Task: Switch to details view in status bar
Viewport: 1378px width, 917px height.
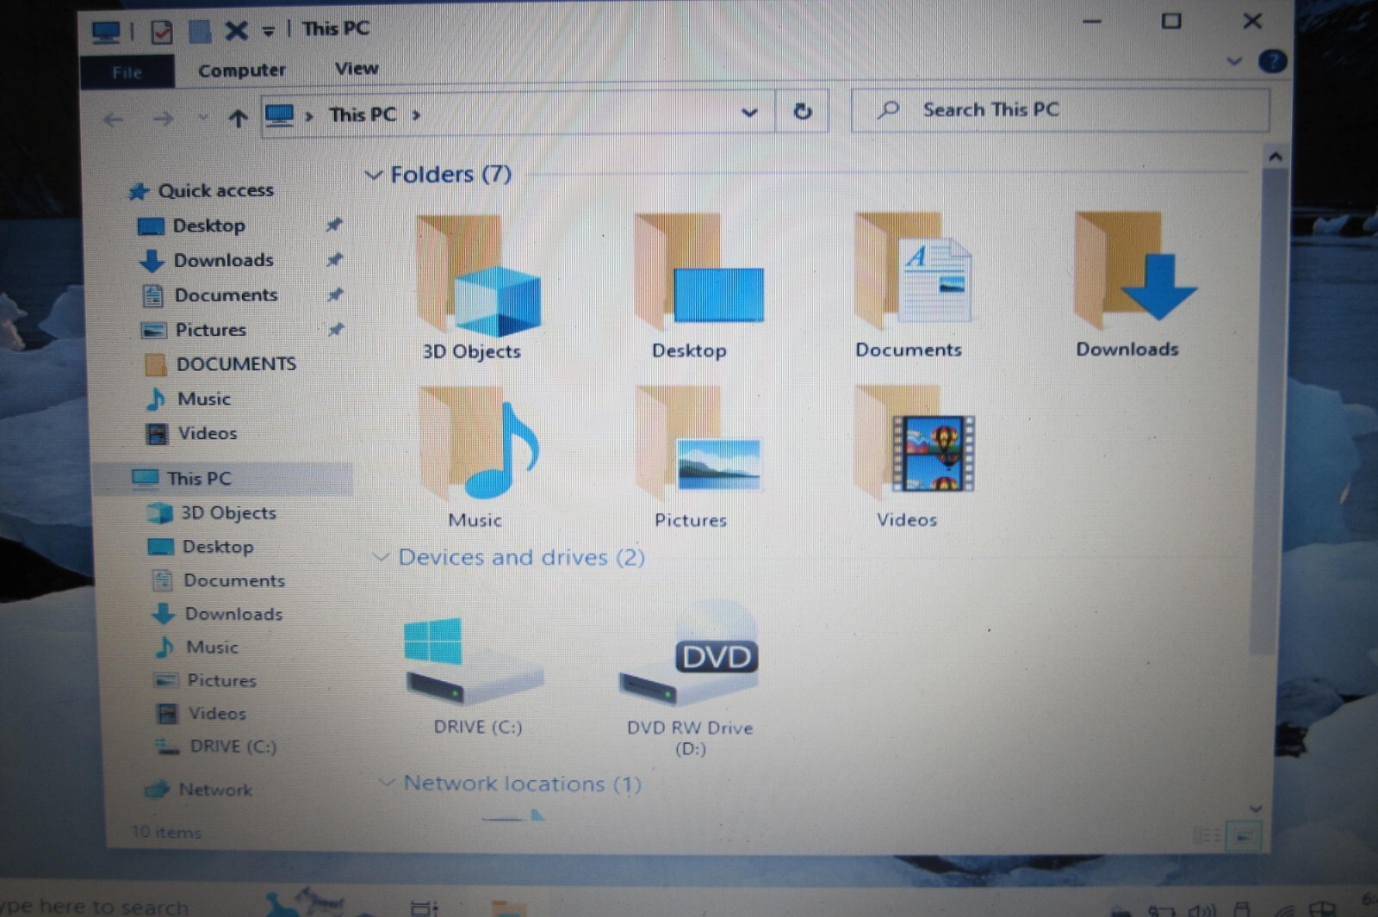Action: 1207,835
